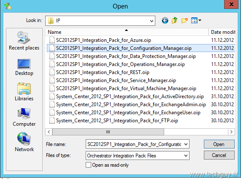This screenshot has width=241, height=179.
Task: Go back using the blue arrow icon
Action: [x=165, y=20]
